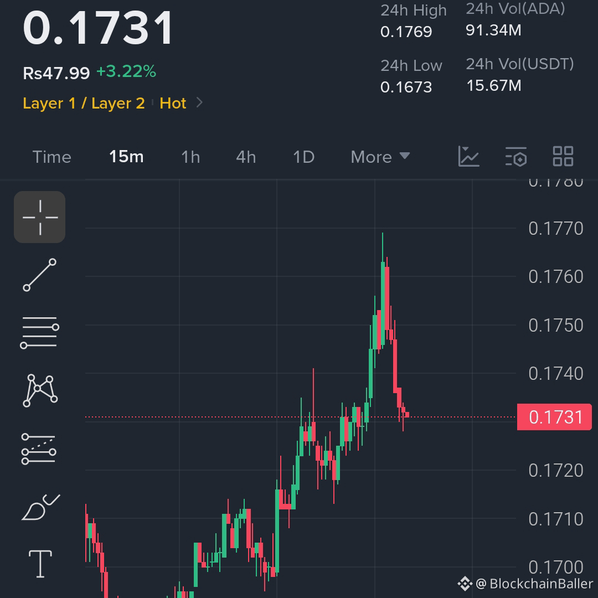Click the 0.1740 price axis label
Image resolution: width=598 pixels, height=598 pixels.
point(556,373)
